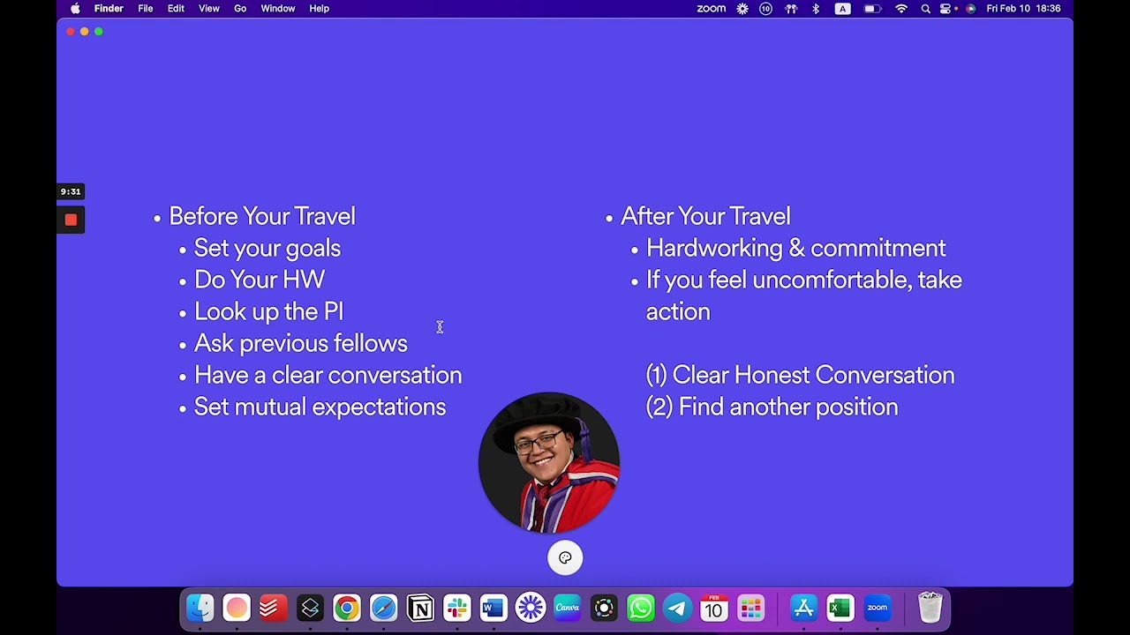Open Launchpad from the dock
The height and width of the screenshot is (635, 1130).
(751, 608)
